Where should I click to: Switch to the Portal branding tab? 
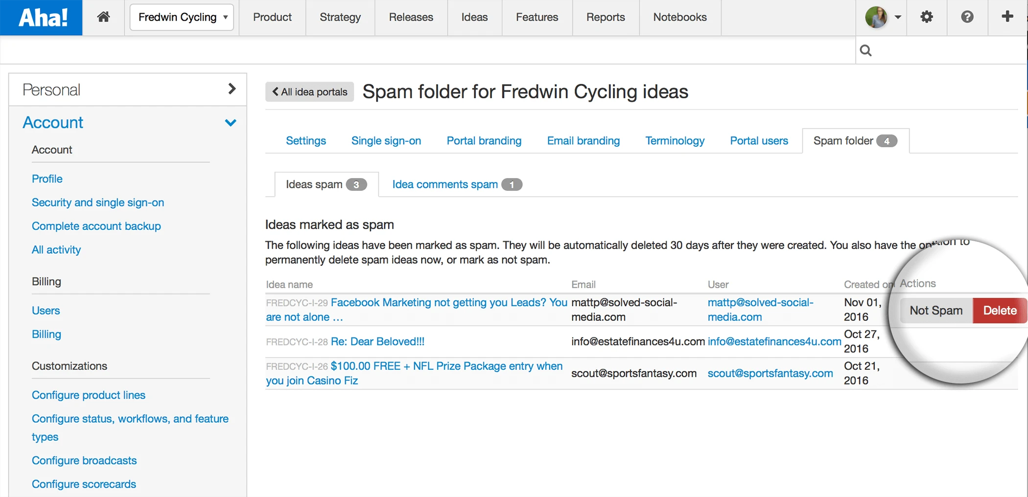(x=484, y=141)
